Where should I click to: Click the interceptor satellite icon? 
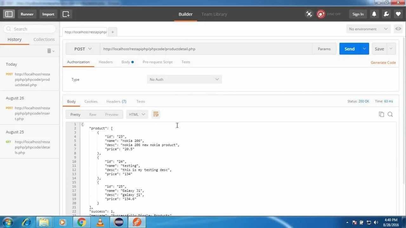click(309, 14)
